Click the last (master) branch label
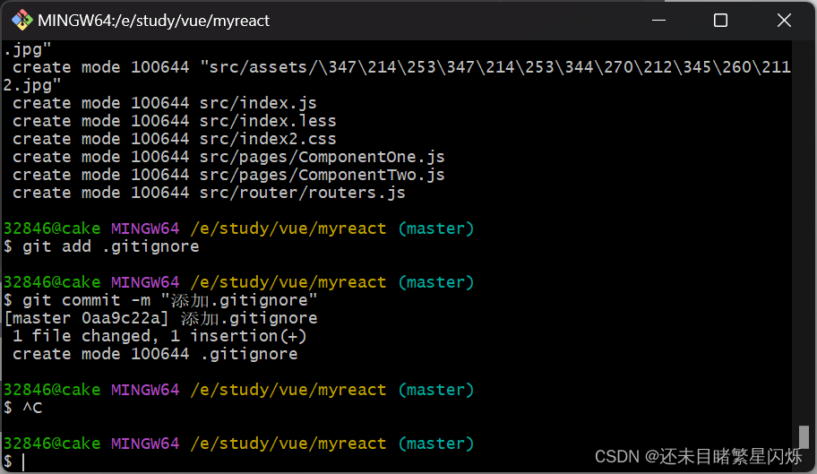This screenshot has width=817, height=474. tap(436, 444)
